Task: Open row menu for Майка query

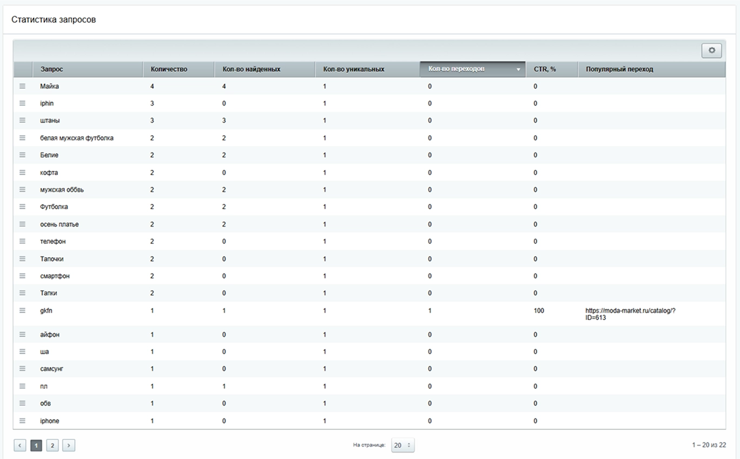Action: pos(22,86)
